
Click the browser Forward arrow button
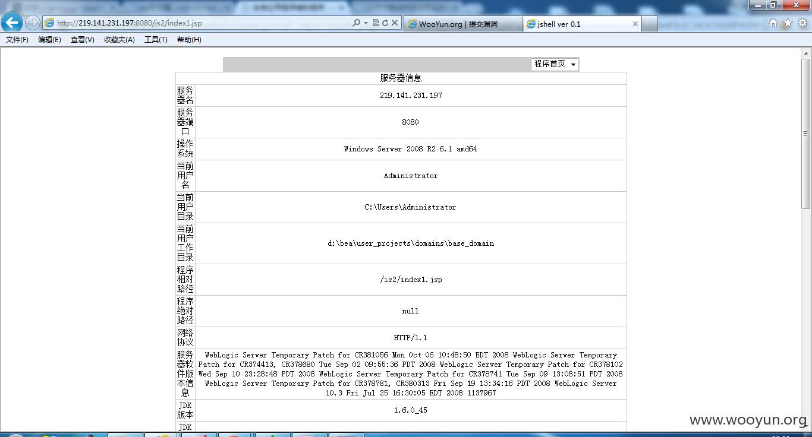pos(33,23)
